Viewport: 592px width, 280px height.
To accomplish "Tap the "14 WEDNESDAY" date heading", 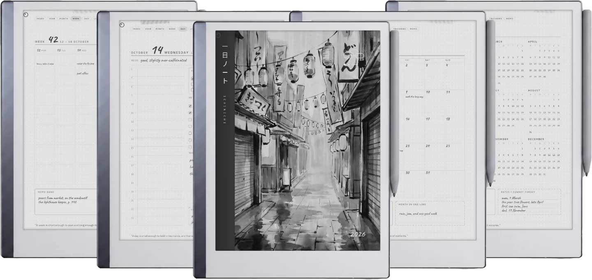I will pyautogui.click(x=170, y=51).
